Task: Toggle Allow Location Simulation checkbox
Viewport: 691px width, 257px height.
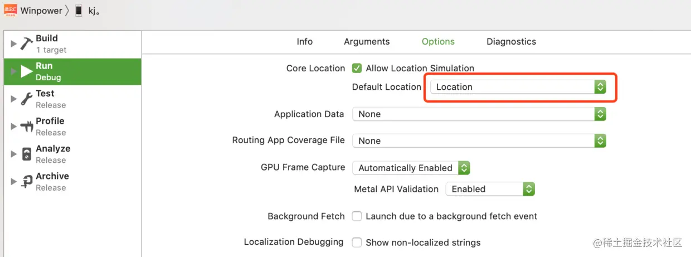Action: [357, 68]
